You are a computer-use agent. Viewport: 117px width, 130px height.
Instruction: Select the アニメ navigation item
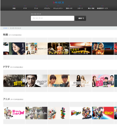(36, 8)
